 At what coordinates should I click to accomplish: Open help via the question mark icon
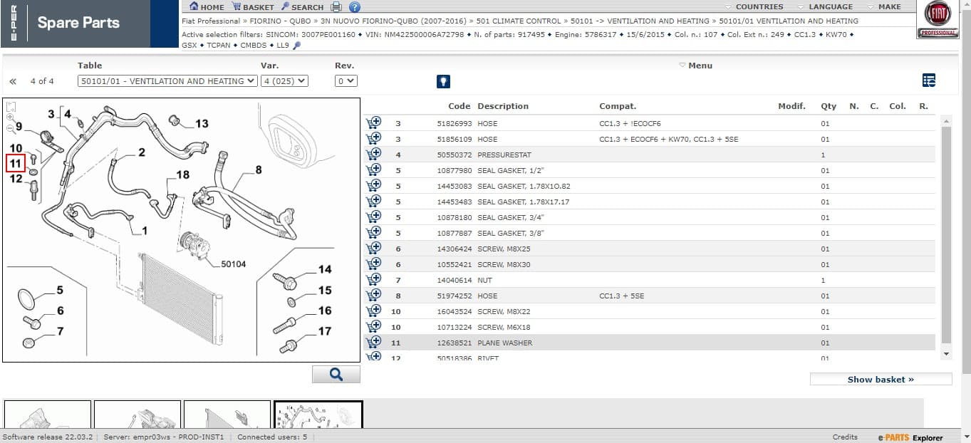[355, 6]
